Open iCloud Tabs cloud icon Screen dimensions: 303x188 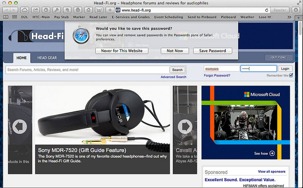[25, 10]
